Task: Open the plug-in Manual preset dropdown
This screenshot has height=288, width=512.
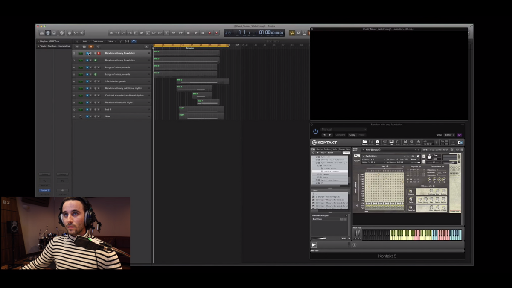Action: point(343,129)
